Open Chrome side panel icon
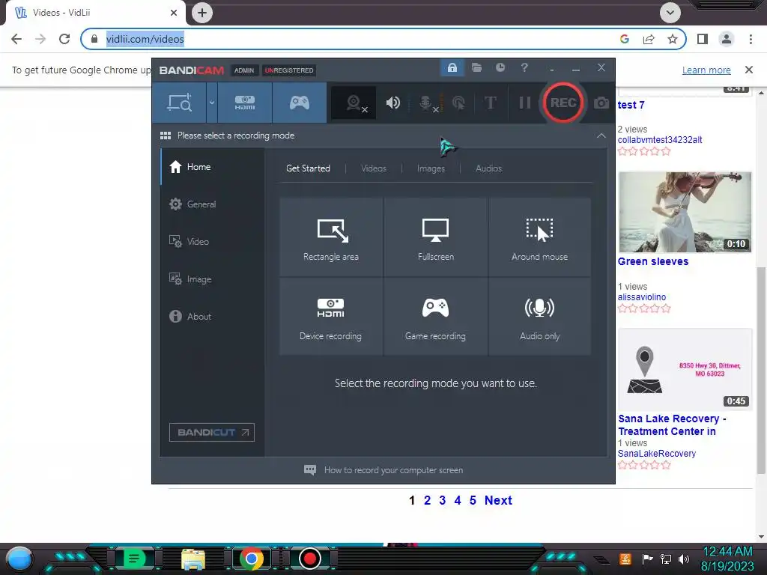The image size is (767, 575). pyautogui.click(x=703, y=39)
